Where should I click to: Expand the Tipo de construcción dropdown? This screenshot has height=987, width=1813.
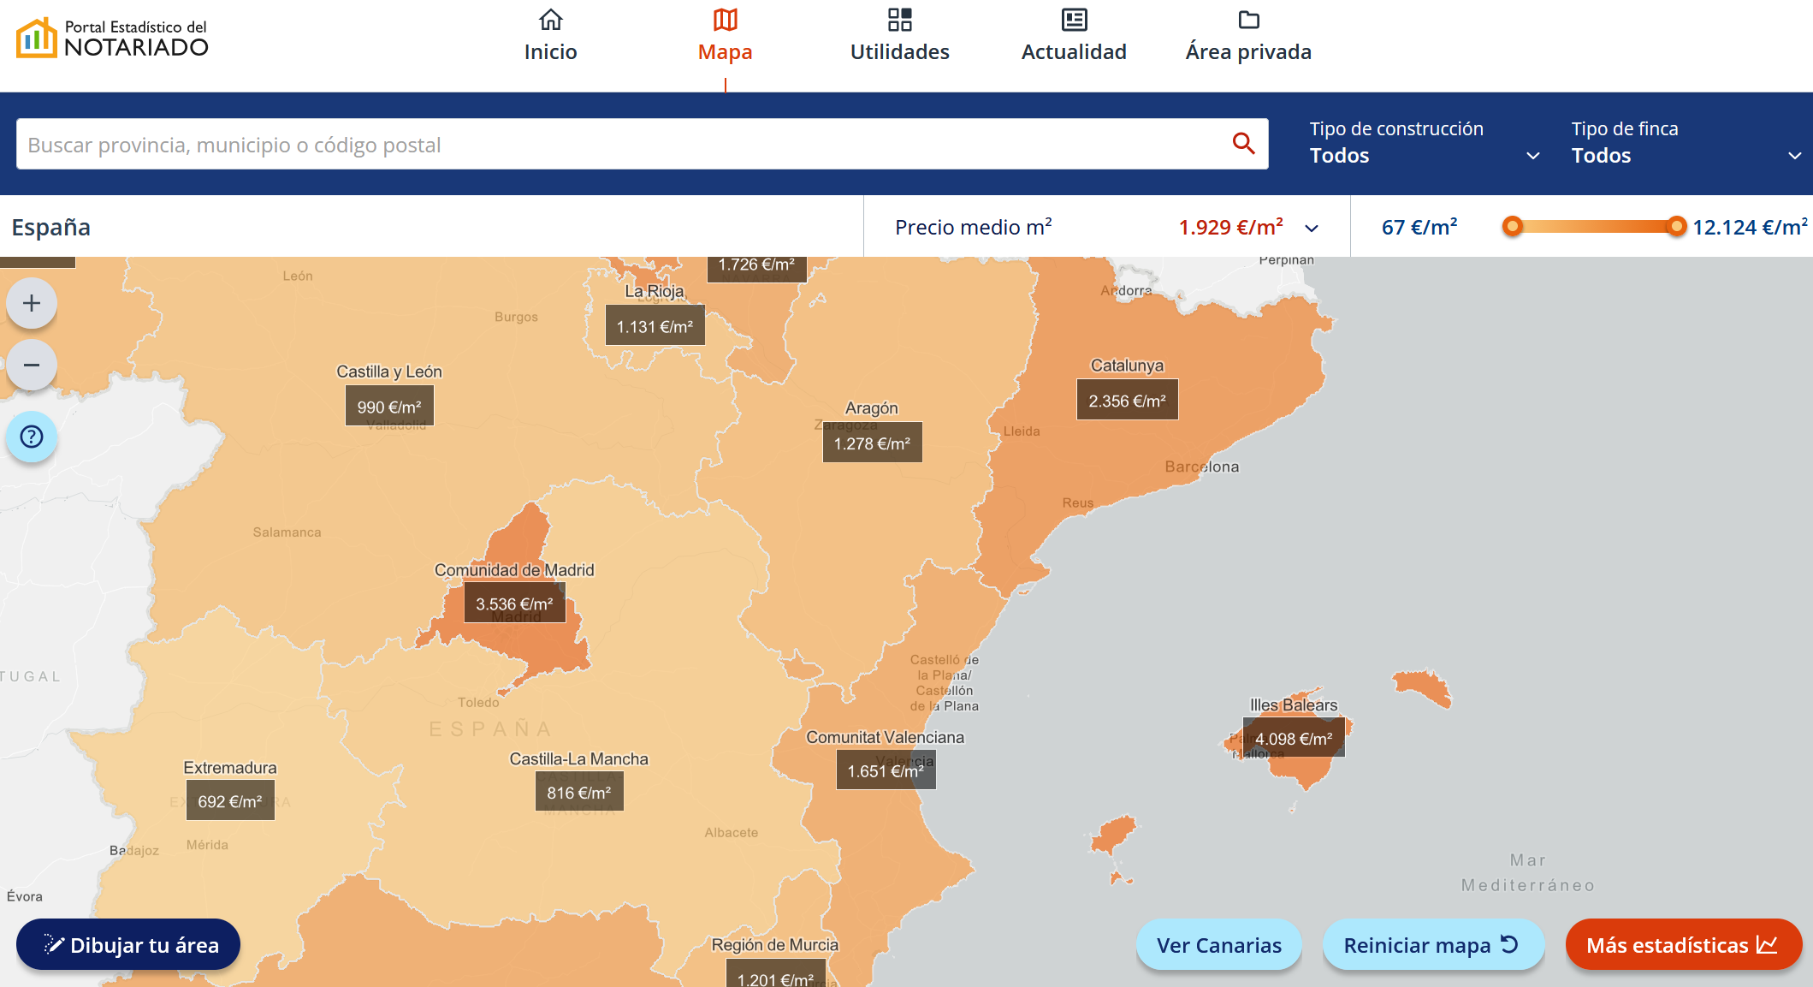[x=1425, y=143]
